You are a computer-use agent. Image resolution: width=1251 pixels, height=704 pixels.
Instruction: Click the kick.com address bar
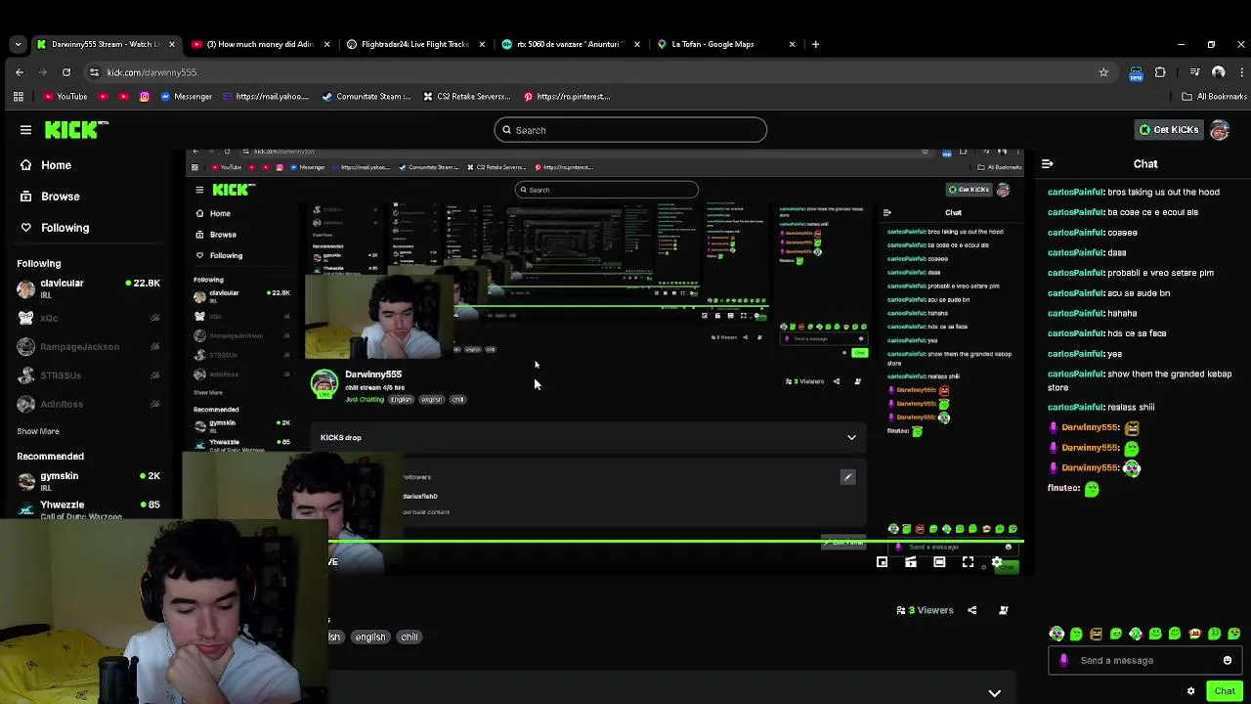coord(596,72)
